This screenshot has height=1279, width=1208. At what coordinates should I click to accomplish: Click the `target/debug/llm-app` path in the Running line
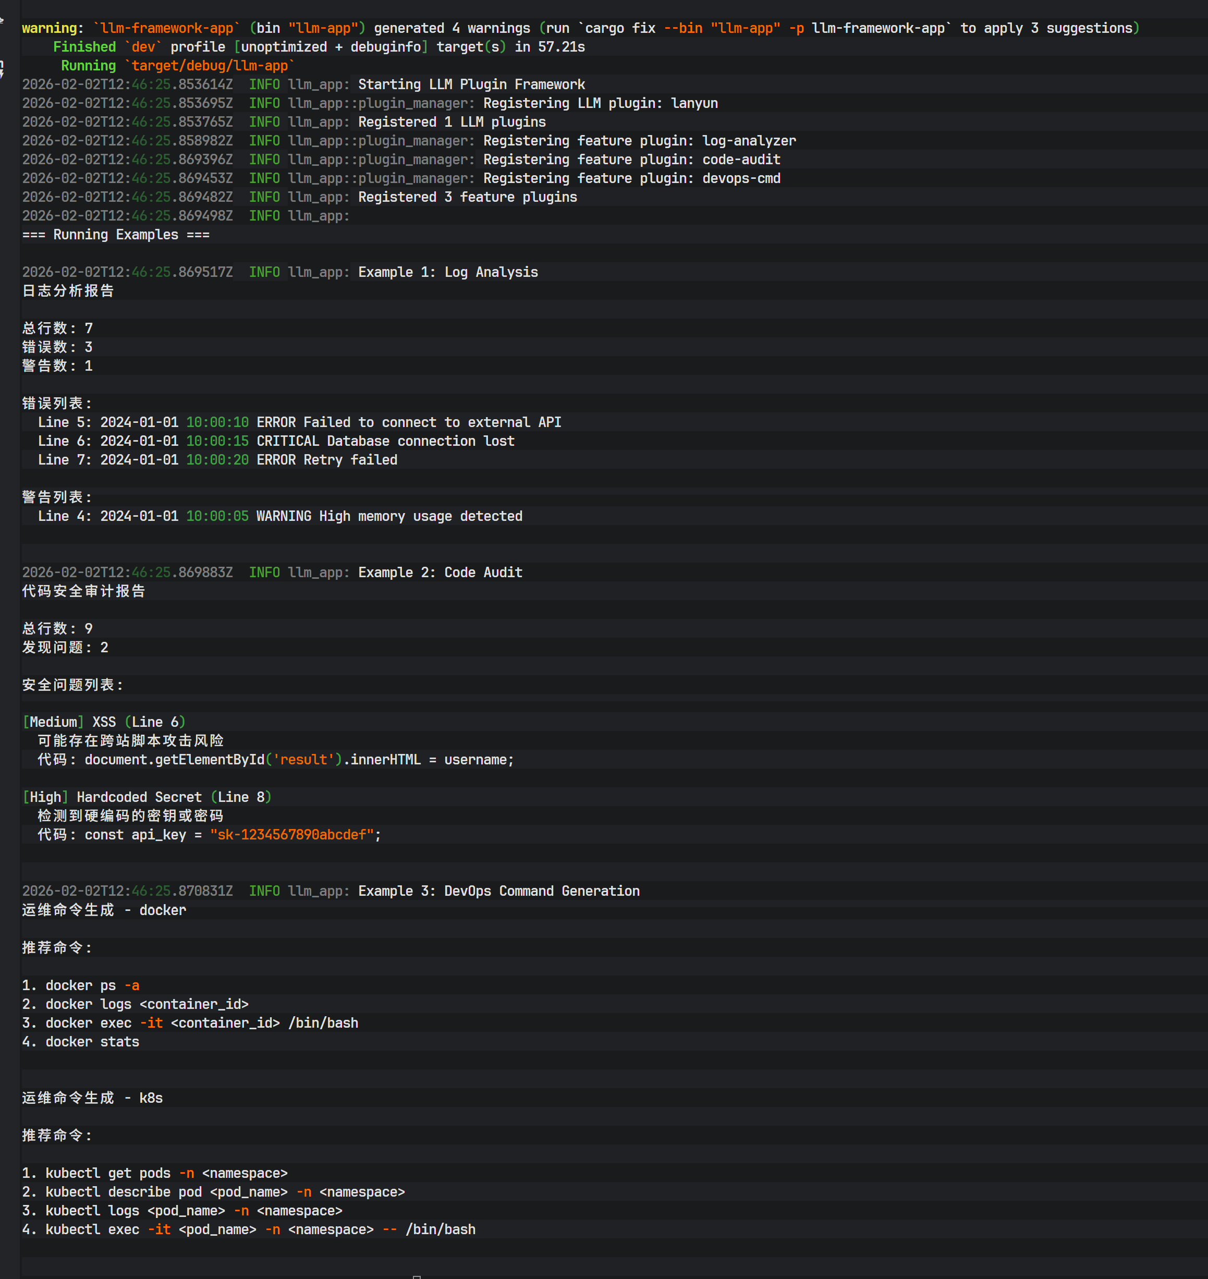pos(209,66)
